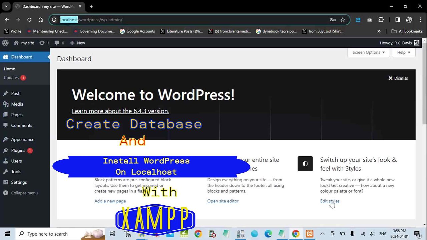The width and height of the screenshot is (427, 240).
Task: Expand the Screen Options panel
Action: (x=369, y=52)
